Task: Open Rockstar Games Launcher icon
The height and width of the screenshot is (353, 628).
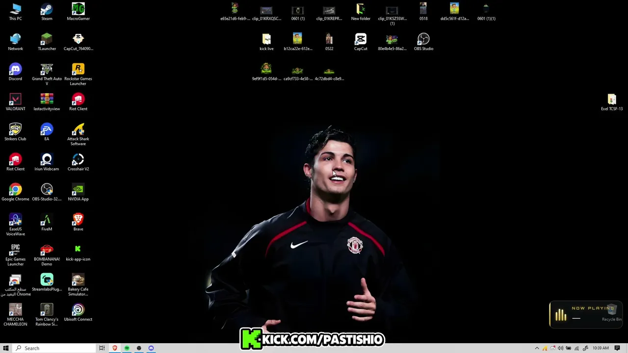Action: click(78, 74)
